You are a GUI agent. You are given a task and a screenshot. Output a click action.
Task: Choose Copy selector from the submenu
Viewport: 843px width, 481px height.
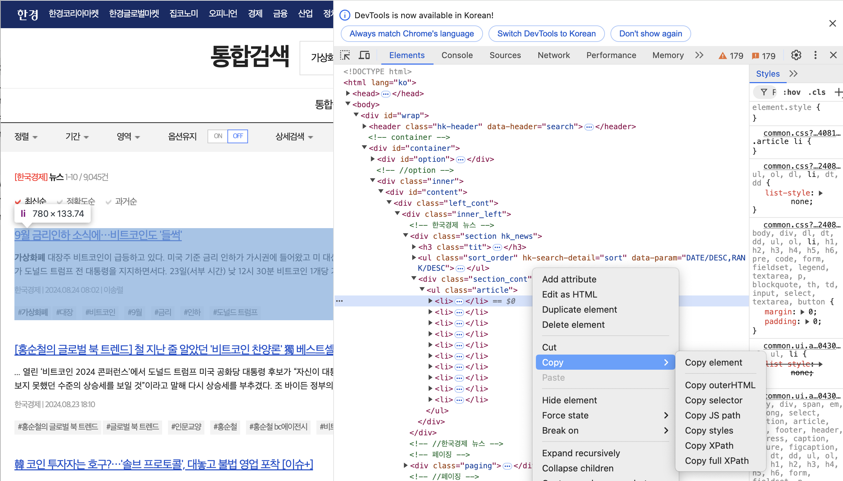(713, 400)
